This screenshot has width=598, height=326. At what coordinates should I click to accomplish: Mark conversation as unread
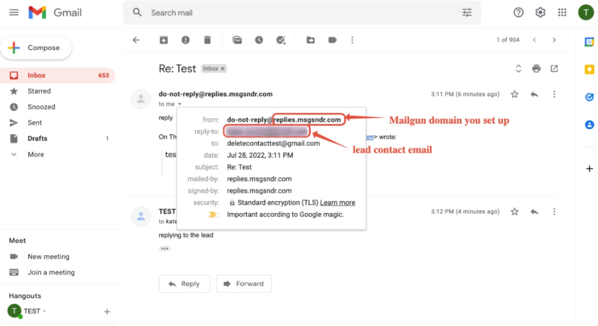(237, 40)
